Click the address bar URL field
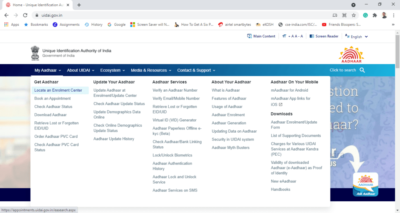400x213 pixels. coord(176,15)
